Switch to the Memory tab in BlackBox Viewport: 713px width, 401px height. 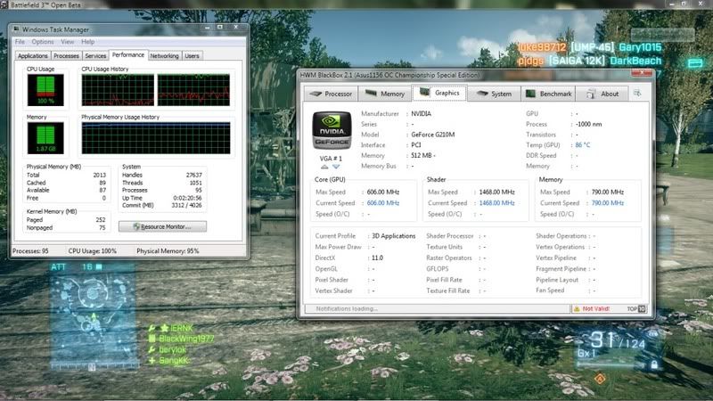coord(385,94)
